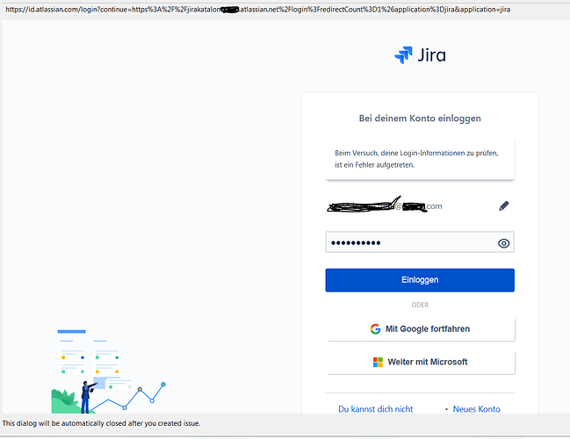Click the pencil icon to edit email
570x439 pixels.
coord(504,206)
